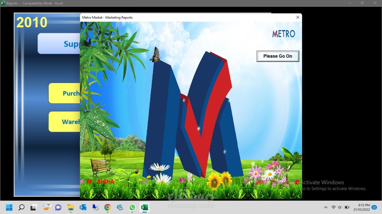
Task: Open Google Chrome from the taskbar
Action: click(108, 207)
